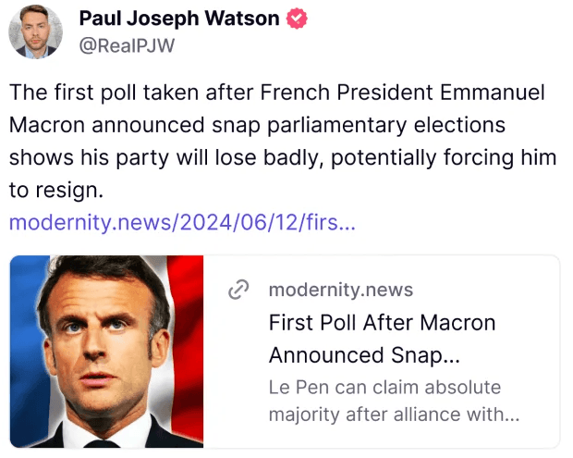Click the chain-link icon in the preview card

pos(238,290)
